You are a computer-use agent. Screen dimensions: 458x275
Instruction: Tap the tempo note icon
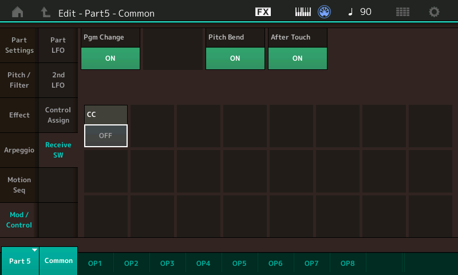[350, 12]
